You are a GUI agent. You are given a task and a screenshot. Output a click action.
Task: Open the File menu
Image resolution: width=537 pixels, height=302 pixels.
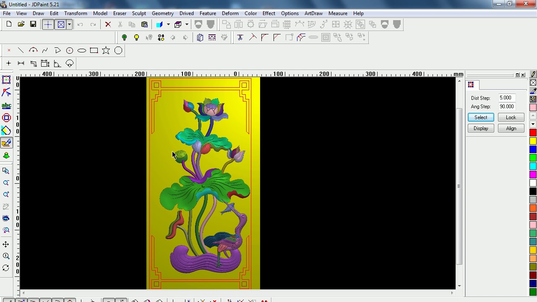coord(7,13)
